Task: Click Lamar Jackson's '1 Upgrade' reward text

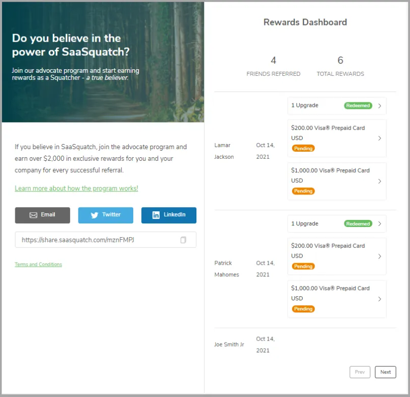Action: 305,105
